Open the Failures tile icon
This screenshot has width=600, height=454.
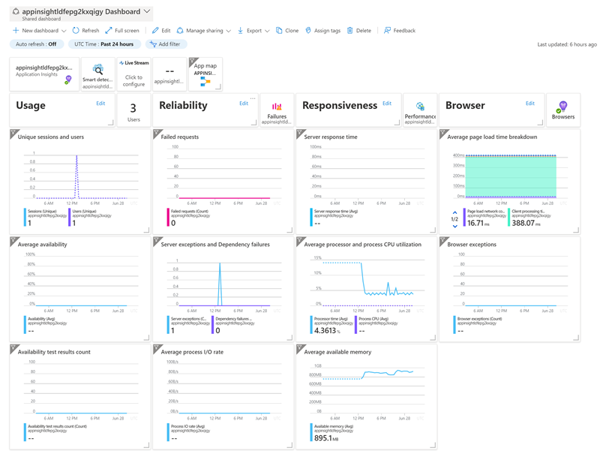[x=277, y=107]
